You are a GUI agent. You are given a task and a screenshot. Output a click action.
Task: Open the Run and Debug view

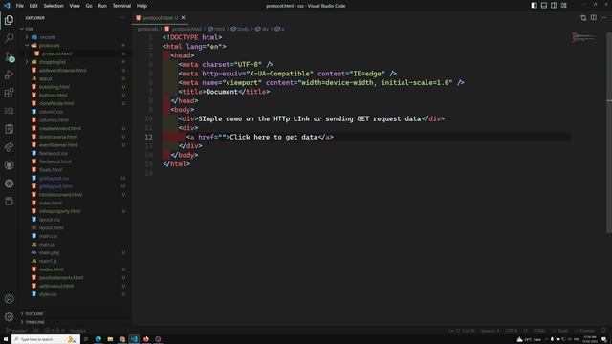click(9, 75)
